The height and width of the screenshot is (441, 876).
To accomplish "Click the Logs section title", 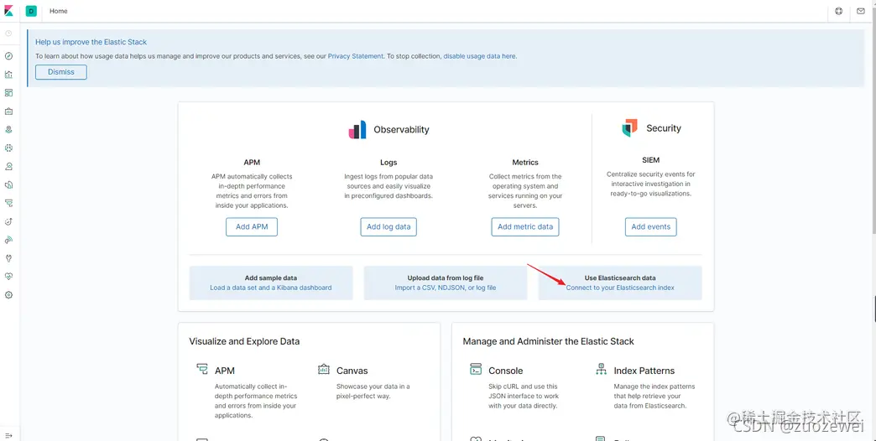I will point(388,163).
